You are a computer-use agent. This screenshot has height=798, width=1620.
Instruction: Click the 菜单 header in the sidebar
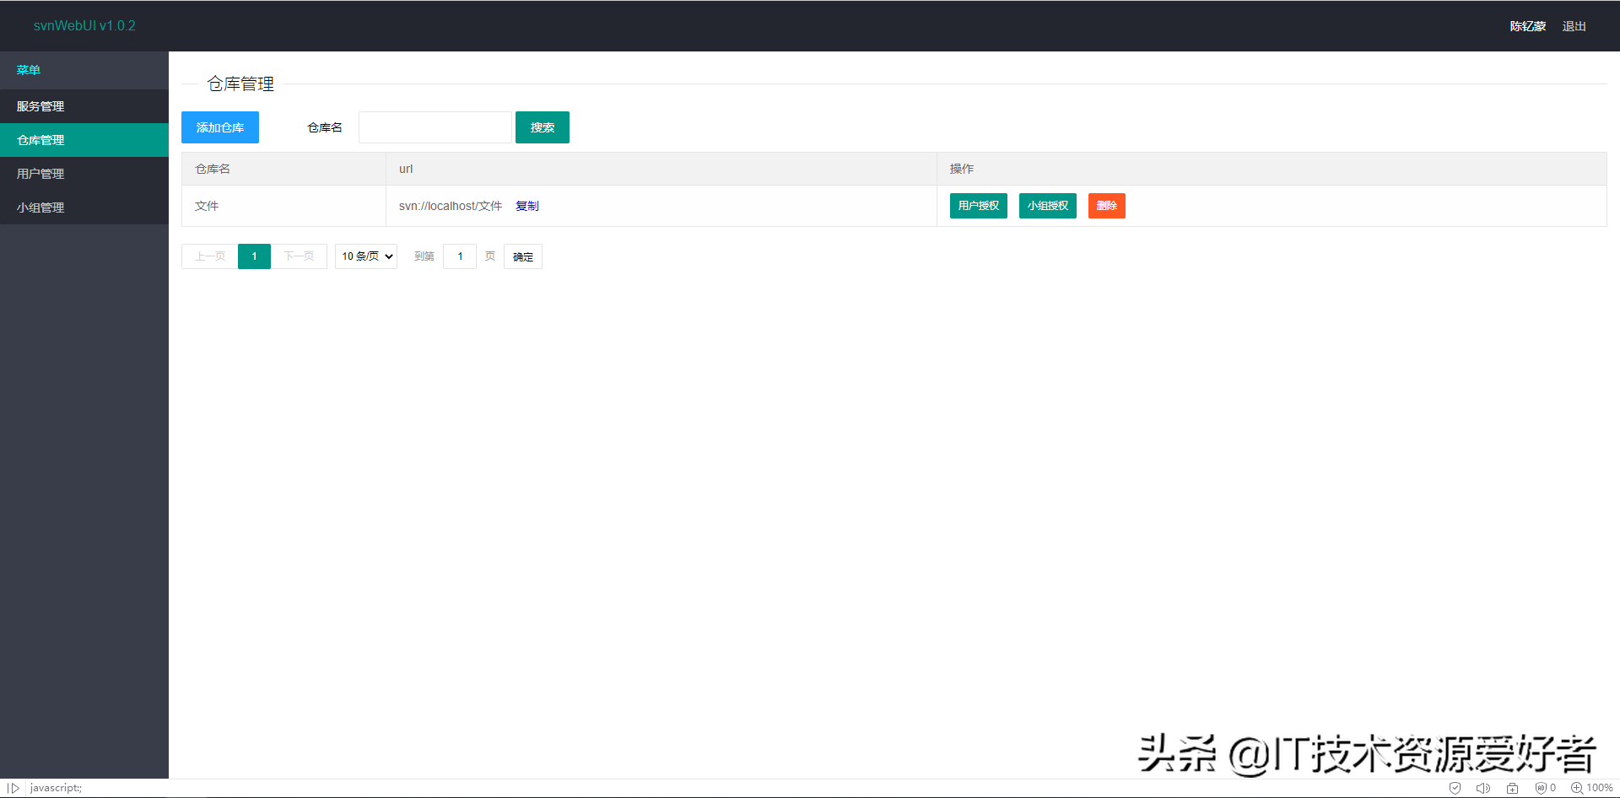click(x=28, y=70)
